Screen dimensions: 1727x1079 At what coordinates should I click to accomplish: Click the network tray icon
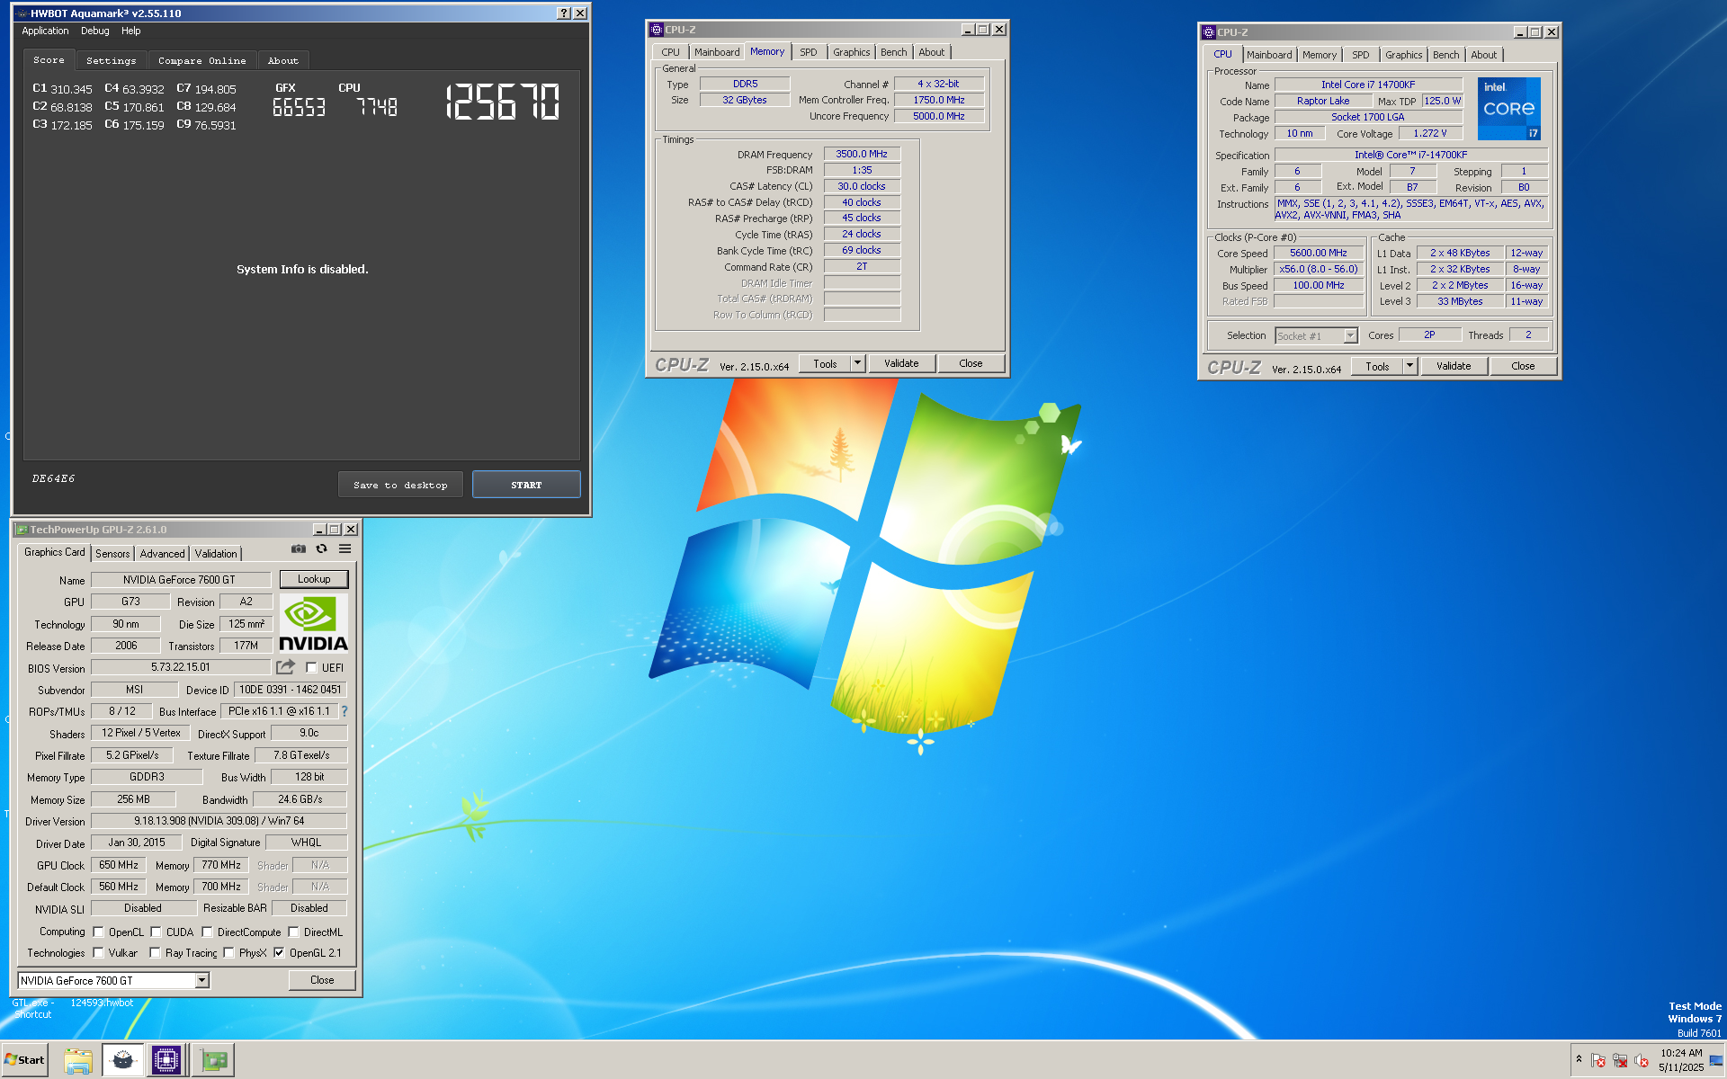pyautogui.click(x=1620, y=1060)
